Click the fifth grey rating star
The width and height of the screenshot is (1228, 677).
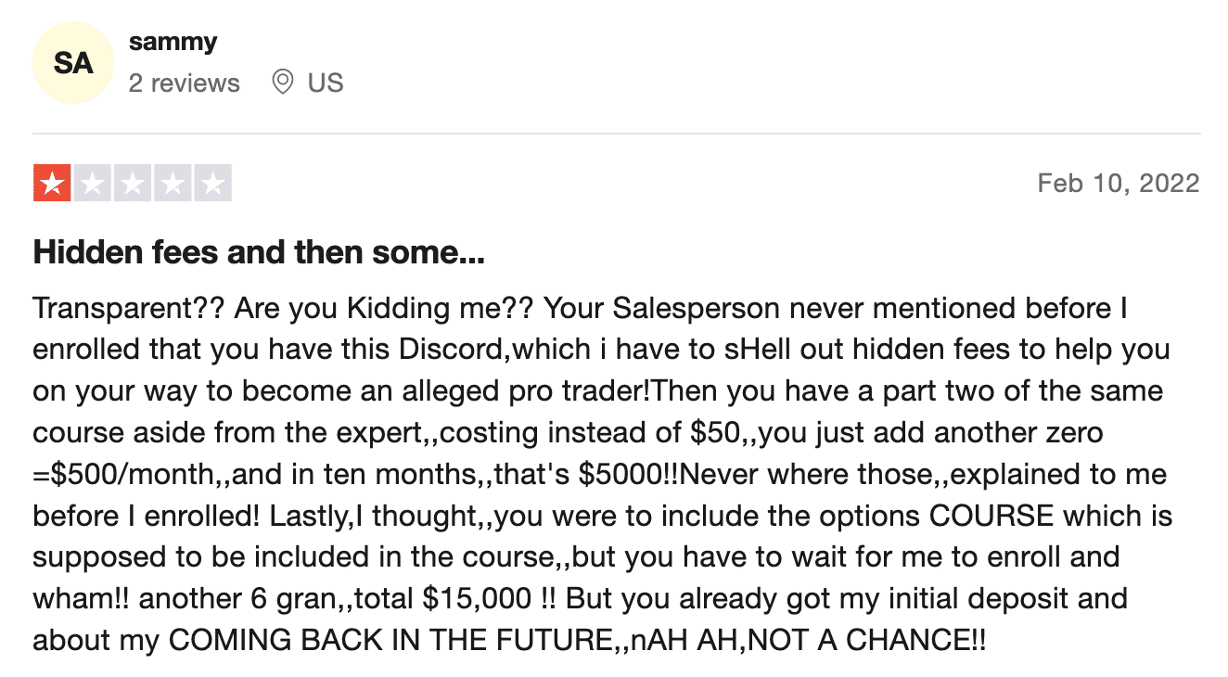[212, 184]
